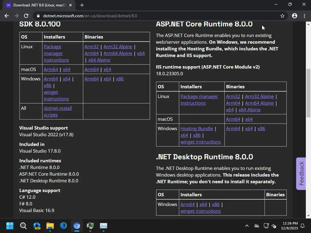Show hidden system tray icons
Screen dimensions: 311x233
coord(247,226)
